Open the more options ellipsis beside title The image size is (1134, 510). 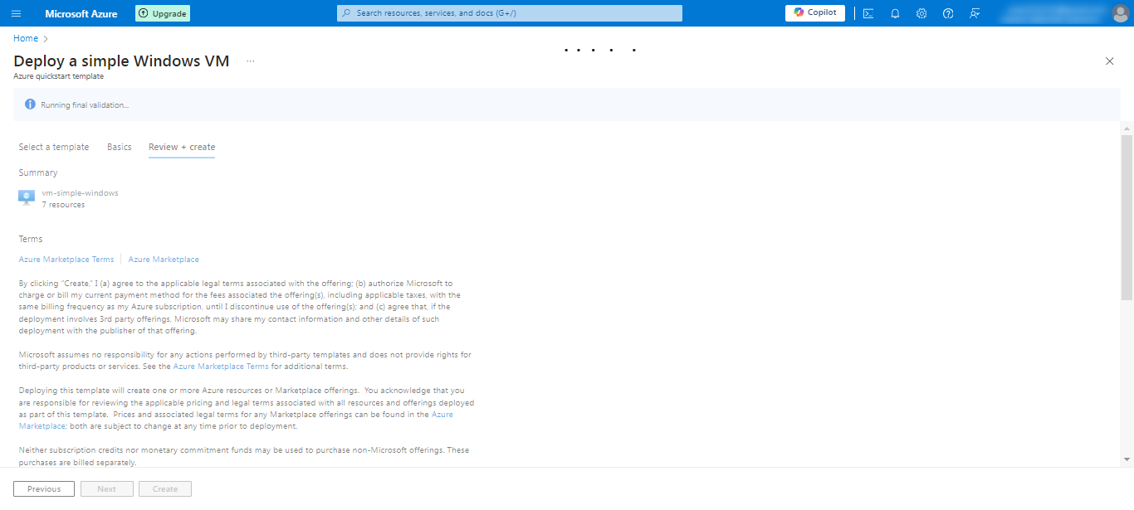coord(251,61)
